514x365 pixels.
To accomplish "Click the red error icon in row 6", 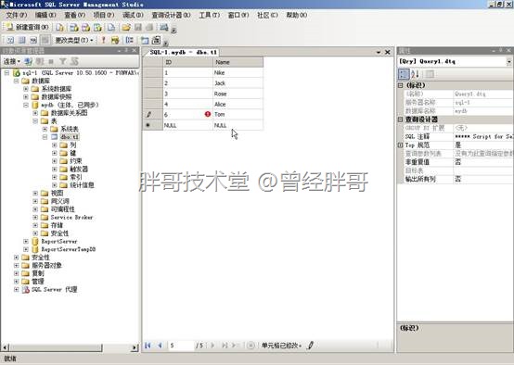I will tap(208, 114).
